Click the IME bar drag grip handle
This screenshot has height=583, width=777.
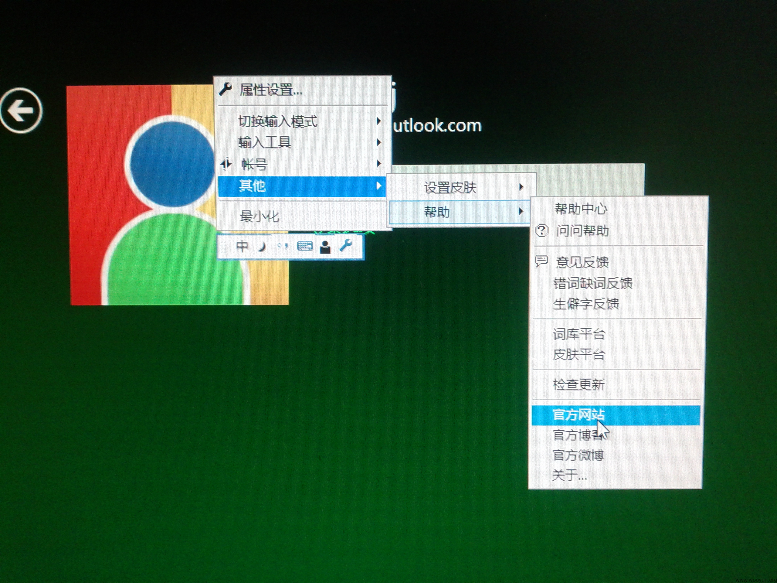click(223, 247)
